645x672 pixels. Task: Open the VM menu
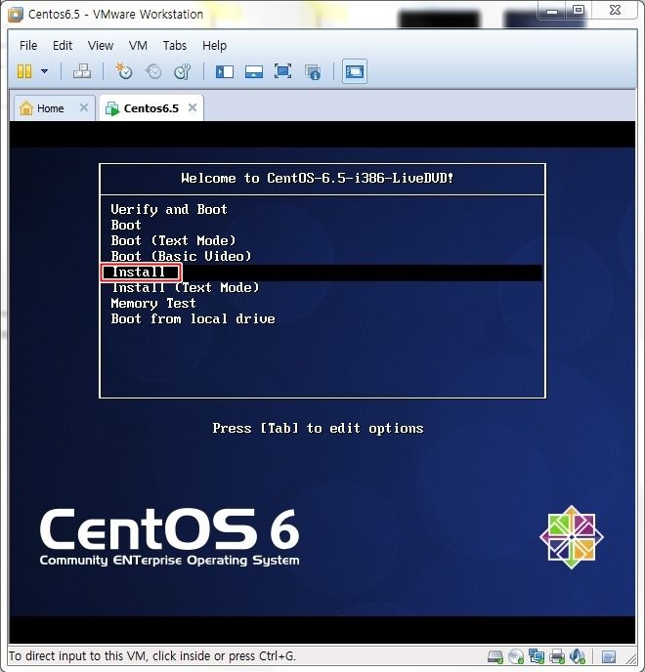click(138, 46)
